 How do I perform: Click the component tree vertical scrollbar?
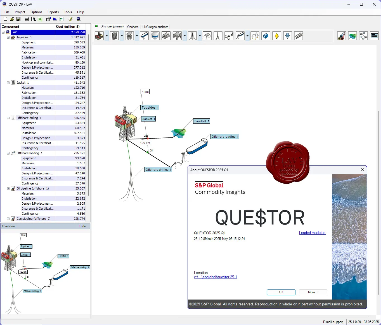click(x=88, y=115)
